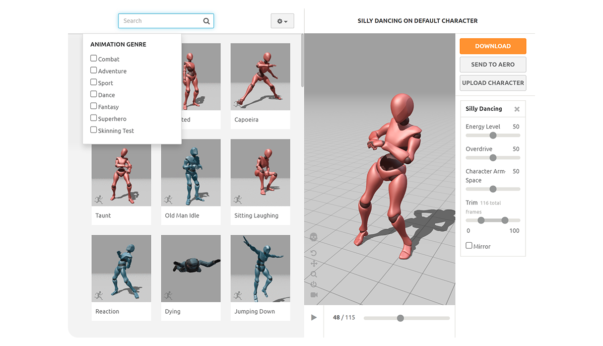Toggle the Sport genre checkbox
The height and width of the screenshot is (346, 603).
pos(93,82)
